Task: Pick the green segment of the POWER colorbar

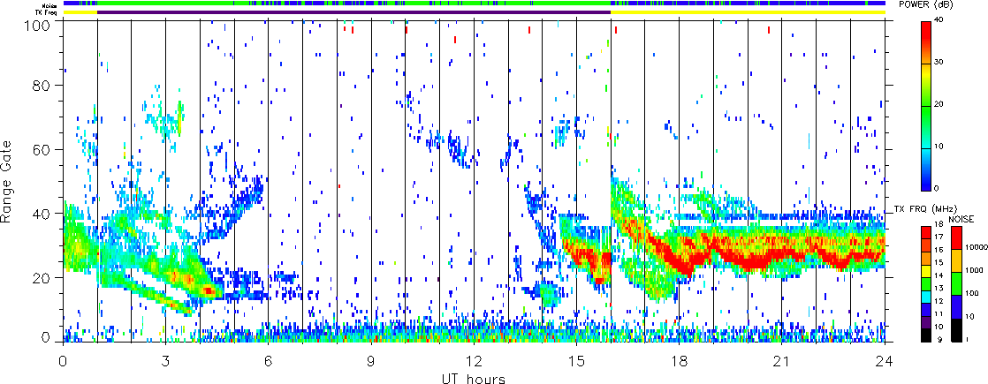Action: tap(925, 127)
